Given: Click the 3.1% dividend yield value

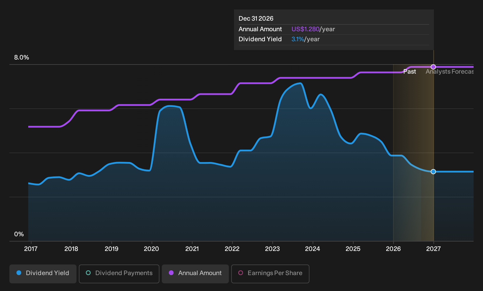Looking at the screenshot, I should pyautogui.click(x=298, y=39).
